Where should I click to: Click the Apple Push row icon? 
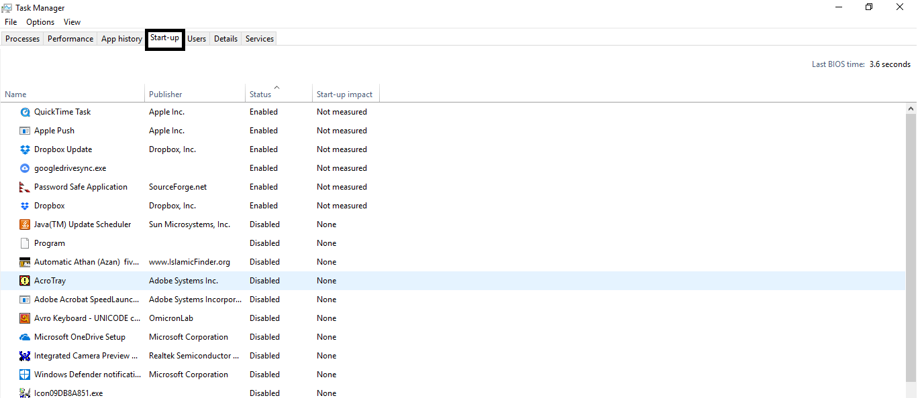click(25, 131)
